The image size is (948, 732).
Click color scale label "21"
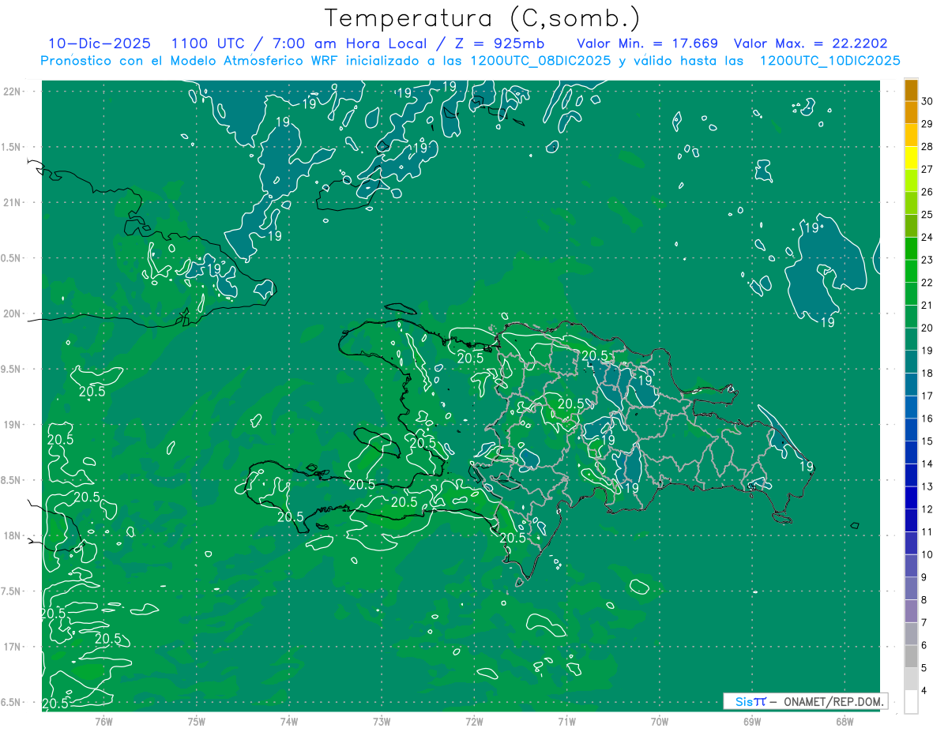click(928, 305)
